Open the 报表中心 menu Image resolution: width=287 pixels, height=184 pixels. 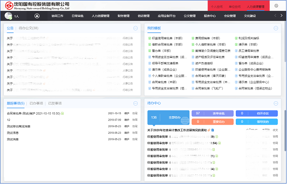(210, 16)
